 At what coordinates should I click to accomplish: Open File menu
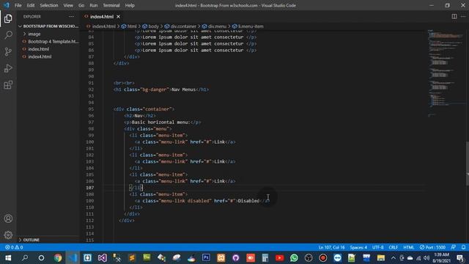pos(18,5)
